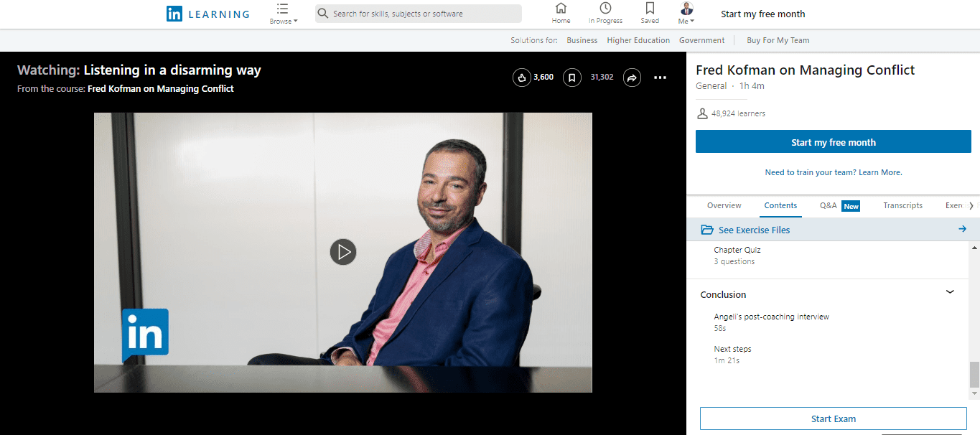Viewport: 980px width, 435px height.
Task: Open Business solutions link
Action: tap(582, 40)
